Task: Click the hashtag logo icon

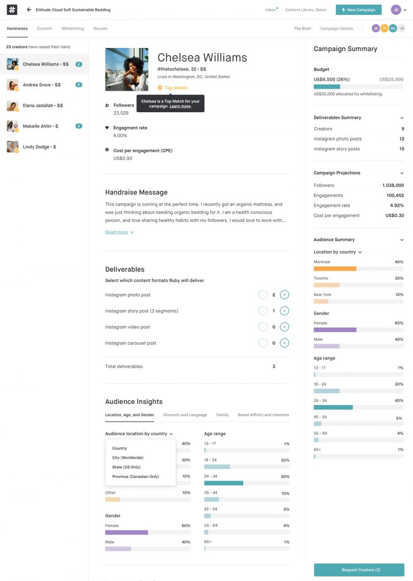Action: [12, 10]
